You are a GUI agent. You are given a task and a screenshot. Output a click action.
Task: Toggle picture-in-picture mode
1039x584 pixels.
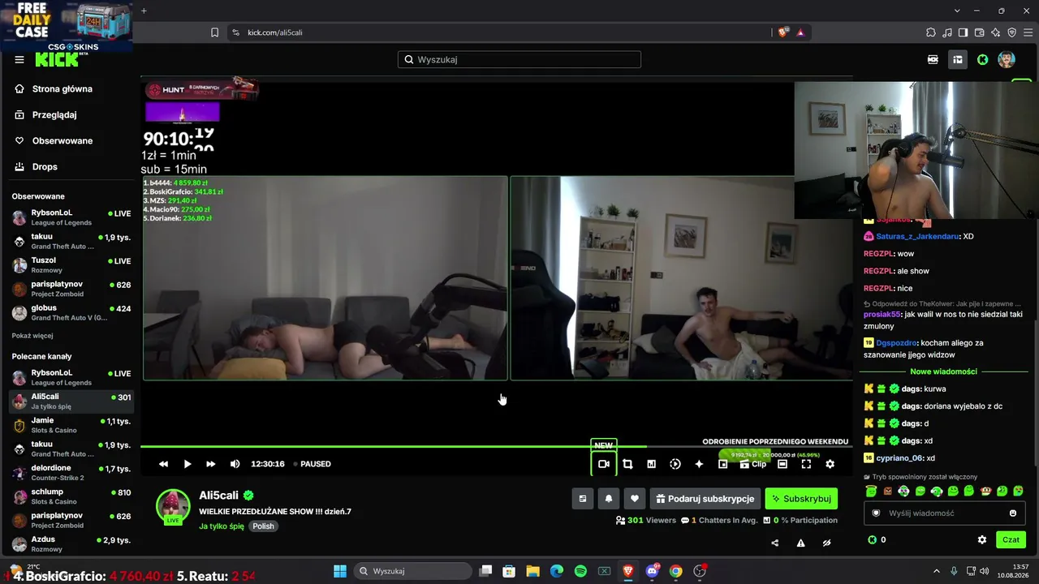click(x=722, y=464)
